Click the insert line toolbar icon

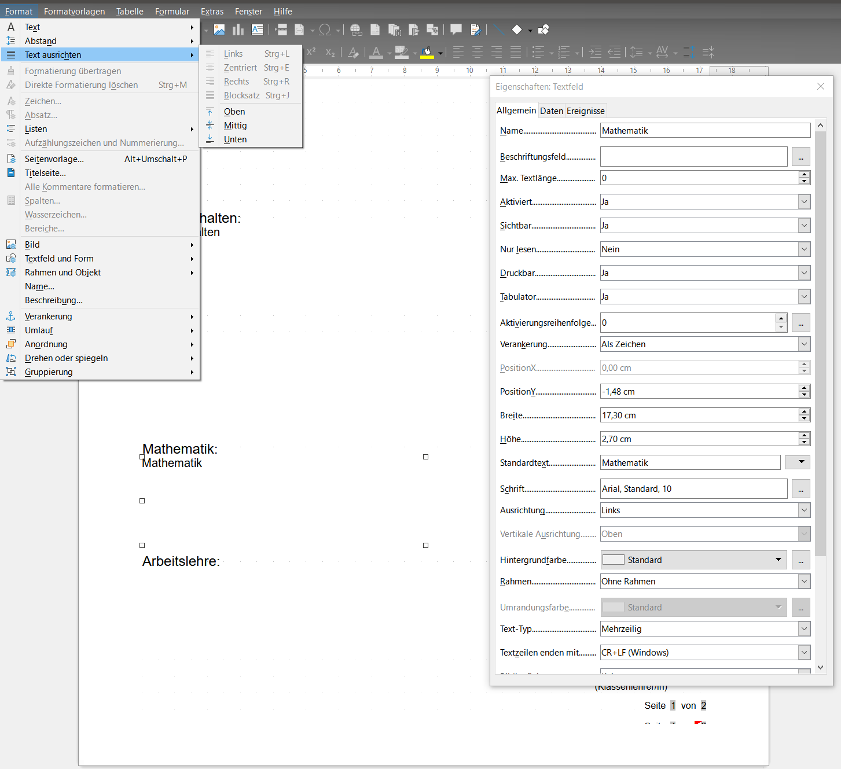(498, 30)
